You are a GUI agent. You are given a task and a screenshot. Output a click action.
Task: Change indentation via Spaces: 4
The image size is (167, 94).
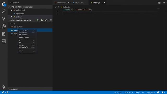click(x=129, y=92)
